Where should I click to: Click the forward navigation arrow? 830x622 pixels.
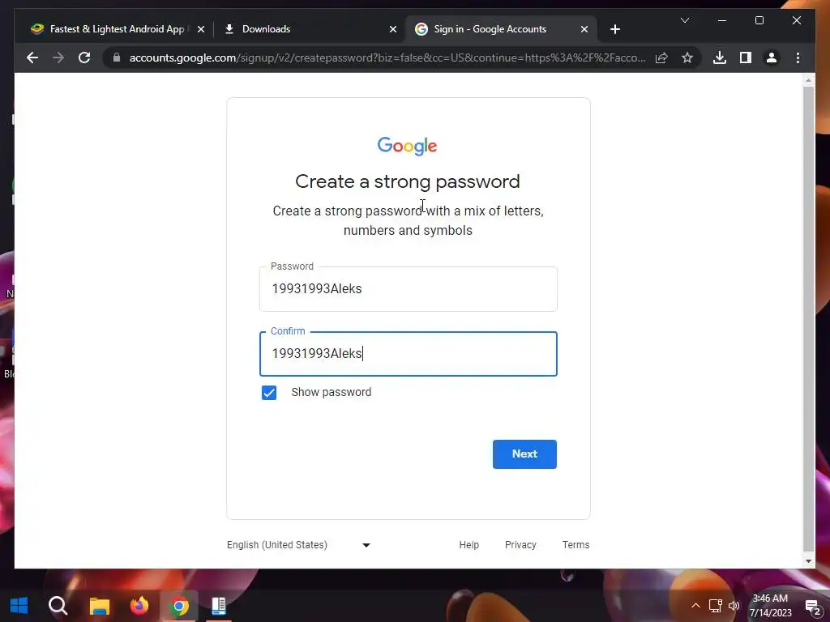(58, 58)
